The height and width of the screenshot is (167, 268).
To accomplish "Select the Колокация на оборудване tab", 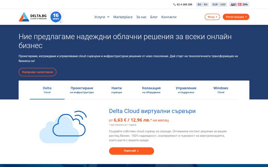I will 151,90.
